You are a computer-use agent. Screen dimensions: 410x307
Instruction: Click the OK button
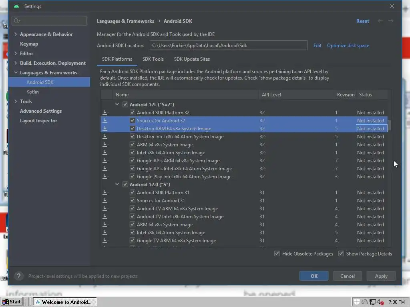[x=314, y=276]
